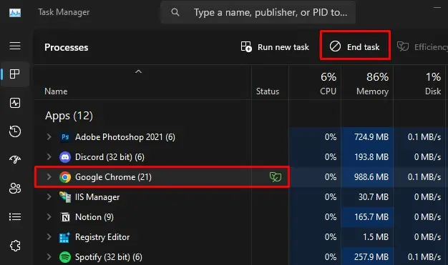
Task: Expand the Adobe Photoshop 2021 process group
Action: [x=49, y=137]
